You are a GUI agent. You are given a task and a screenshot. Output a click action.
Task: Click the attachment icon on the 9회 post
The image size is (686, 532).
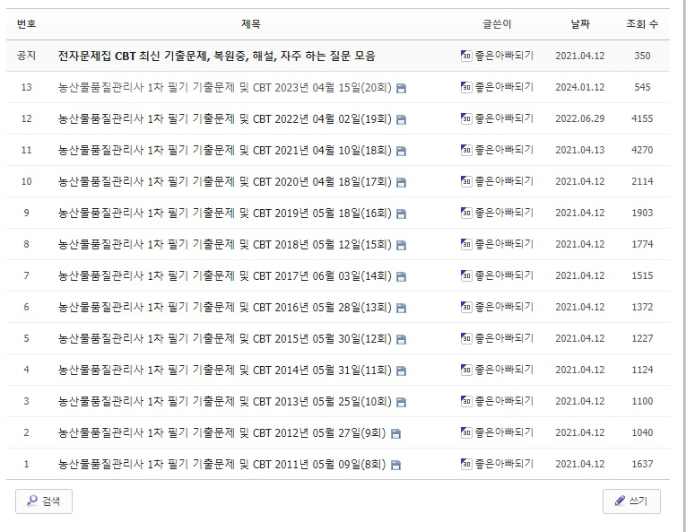pyautogui.click(x=395, y=434)
